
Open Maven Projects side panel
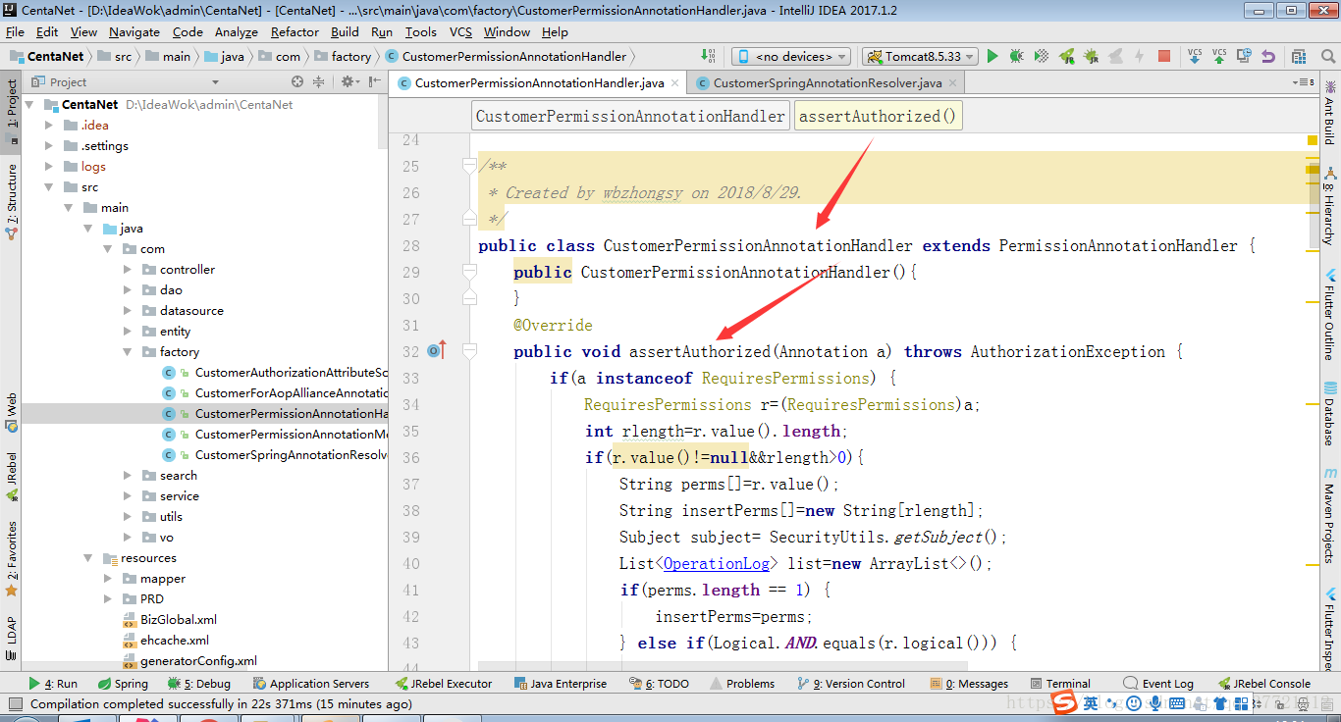click(1330, 515)
